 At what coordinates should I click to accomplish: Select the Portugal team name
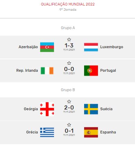coord(108,70)
